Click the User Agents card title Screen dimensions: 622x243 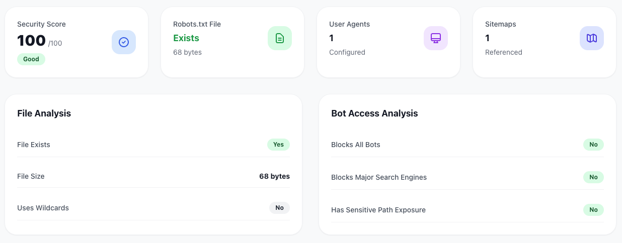[350, 24]
